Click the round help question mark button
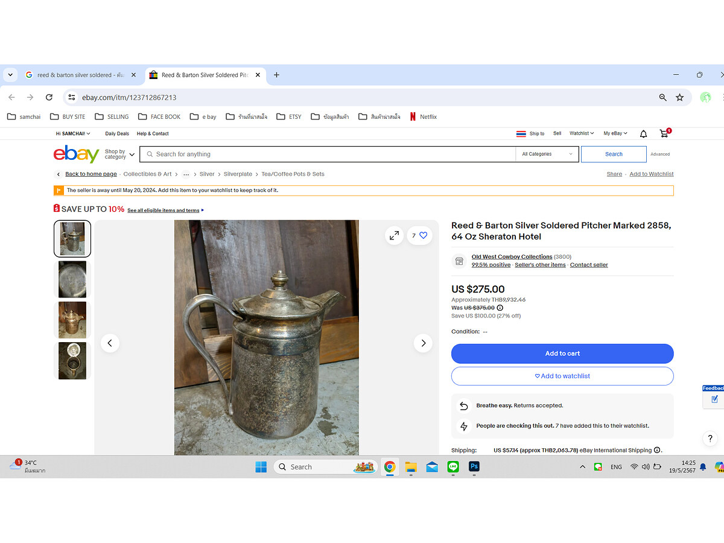The height and width of the screenshot is (543, 724). 711,439
